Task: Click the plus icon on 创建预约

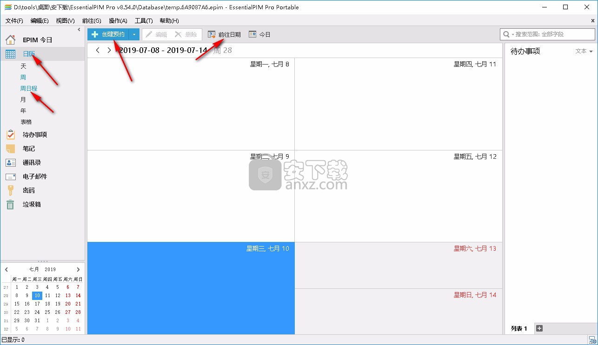Action: pos(95,34)
